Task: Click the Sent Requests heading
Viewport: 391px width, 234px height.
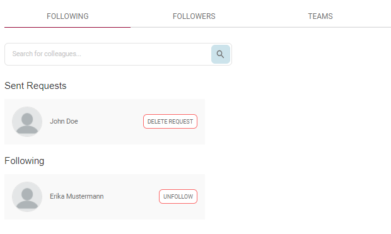Action: coord(35,86)
